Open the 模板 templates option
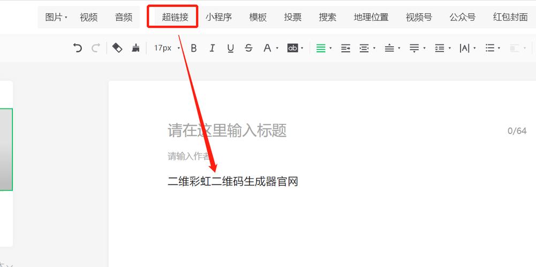536x267 pixels. (x=258, y=17)
